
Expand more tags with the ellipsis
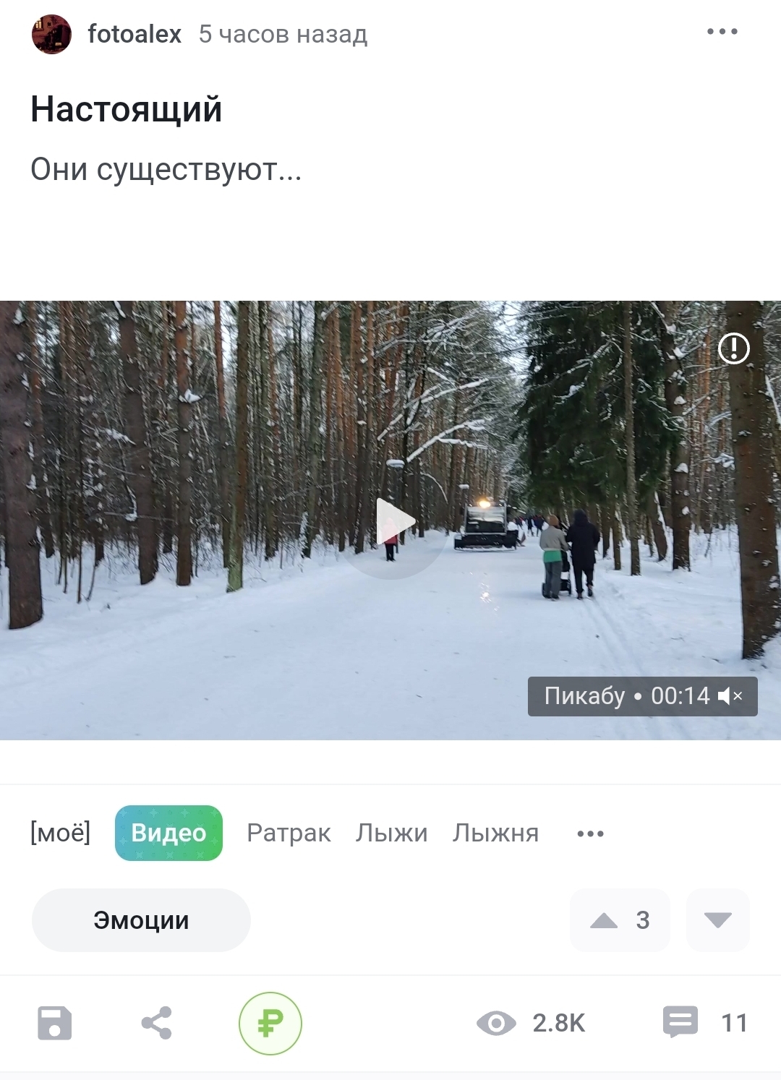coord(590,833)
